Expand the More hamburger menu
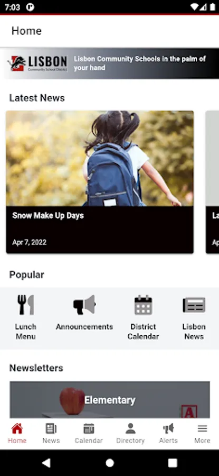This screenshot has height=476, width=219. click(202, 434)
